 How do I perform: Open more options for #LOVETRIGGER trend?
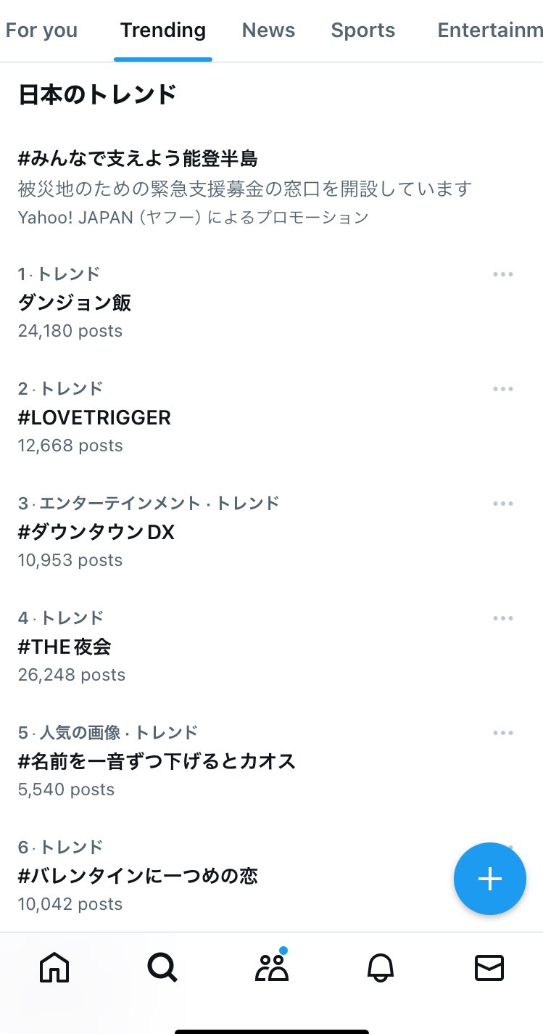click(x=502, y=389)
